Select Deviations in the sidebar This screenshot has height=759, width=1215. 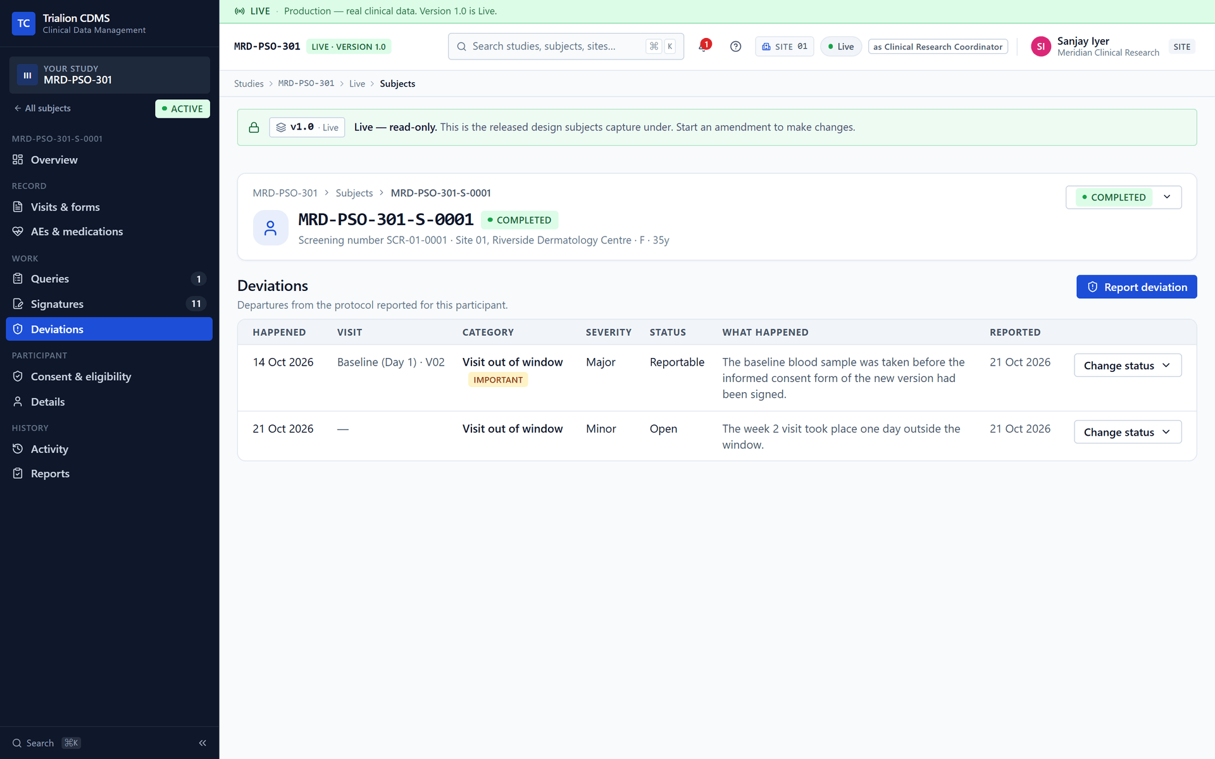point(109,329)
